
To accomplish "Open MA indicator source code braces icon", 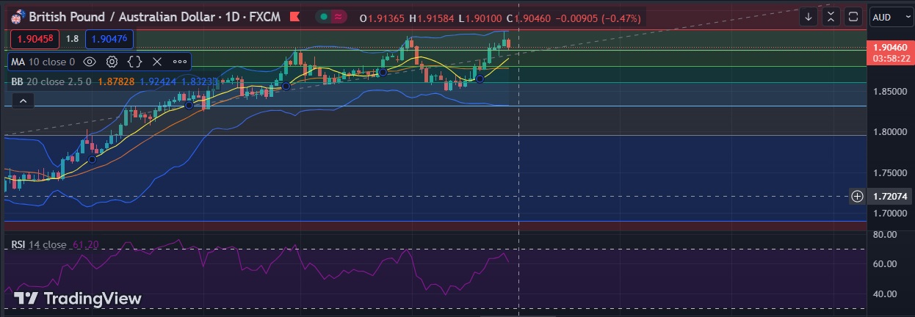I will 134,62.
